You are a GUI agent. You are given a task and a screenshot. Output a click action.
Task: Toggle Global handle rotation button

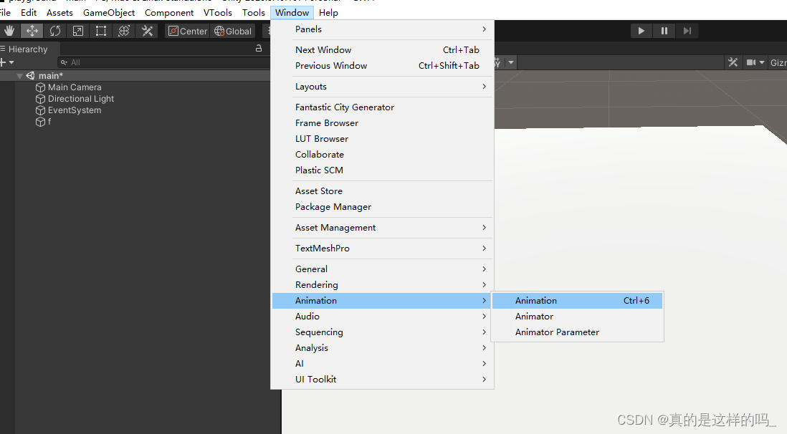[233, 31]
